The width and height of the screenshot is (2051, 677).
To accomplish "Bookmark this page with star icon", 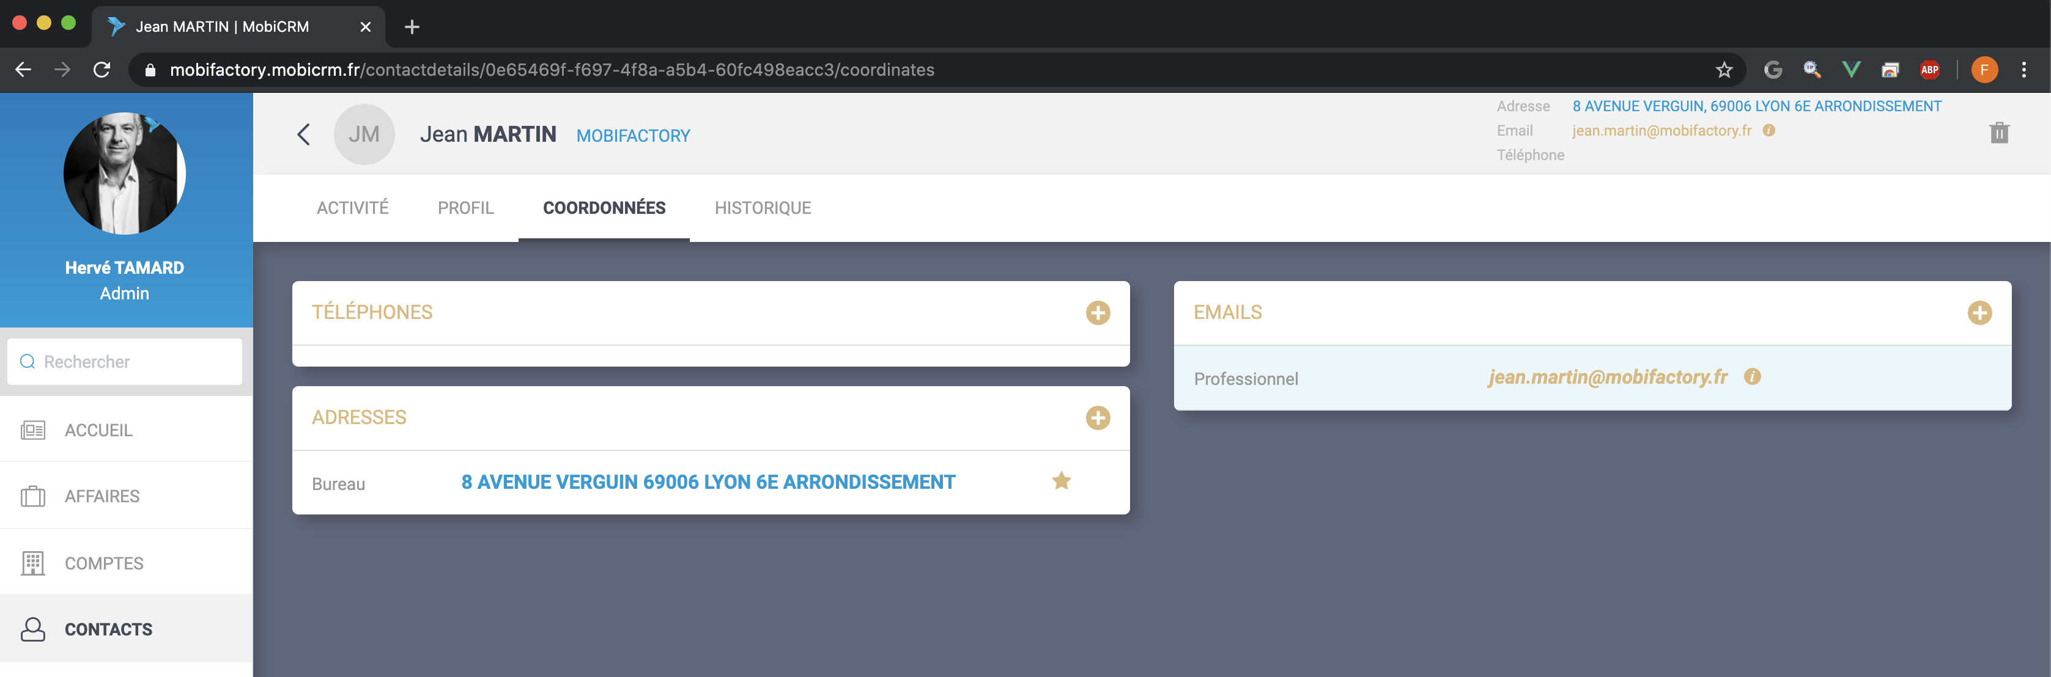I will point(1724,70).
